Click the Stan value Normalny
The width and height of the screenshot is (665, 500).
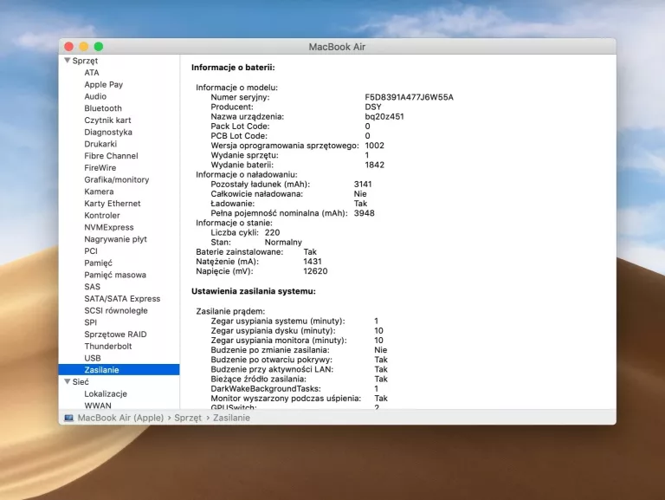point(283,243)
